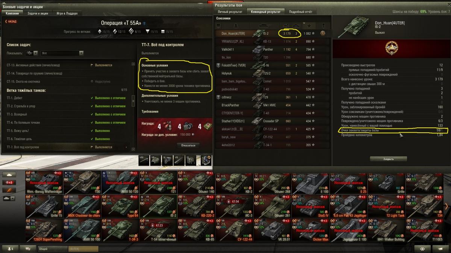
Task: Select heavy tank branch icon showing 6/15
Action: 132,31
